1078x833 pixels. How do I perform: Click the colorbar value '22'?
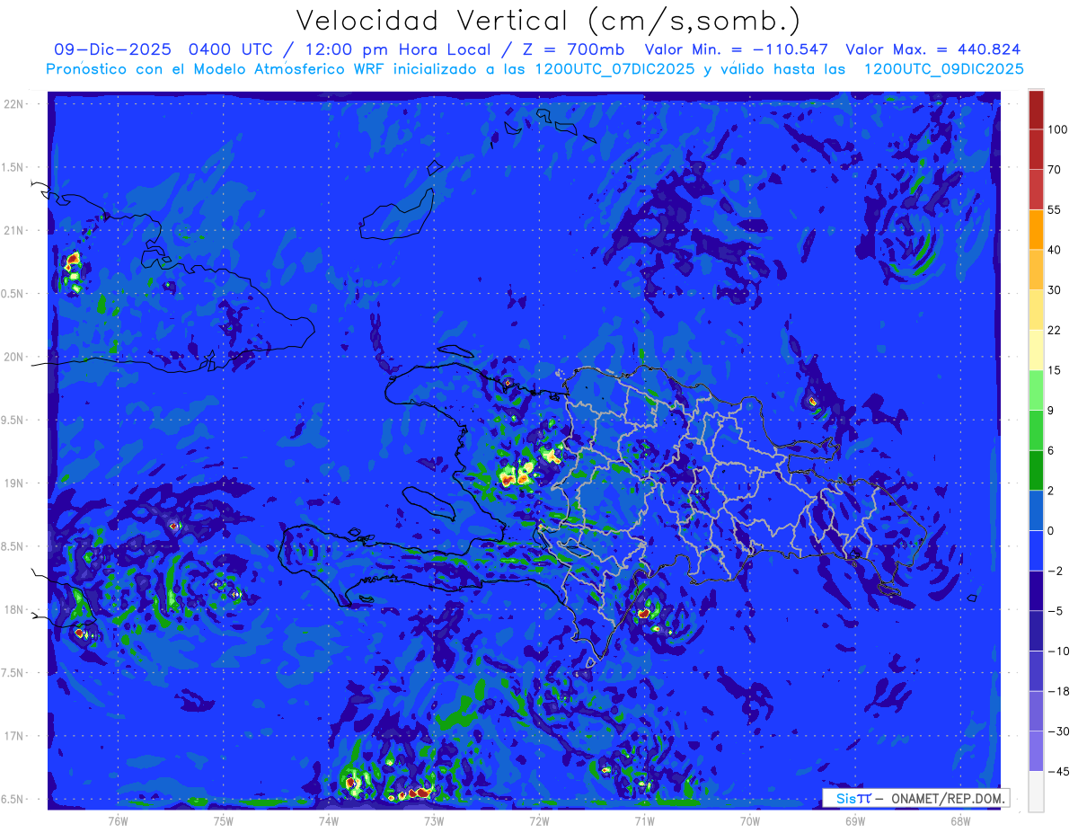1055,330
